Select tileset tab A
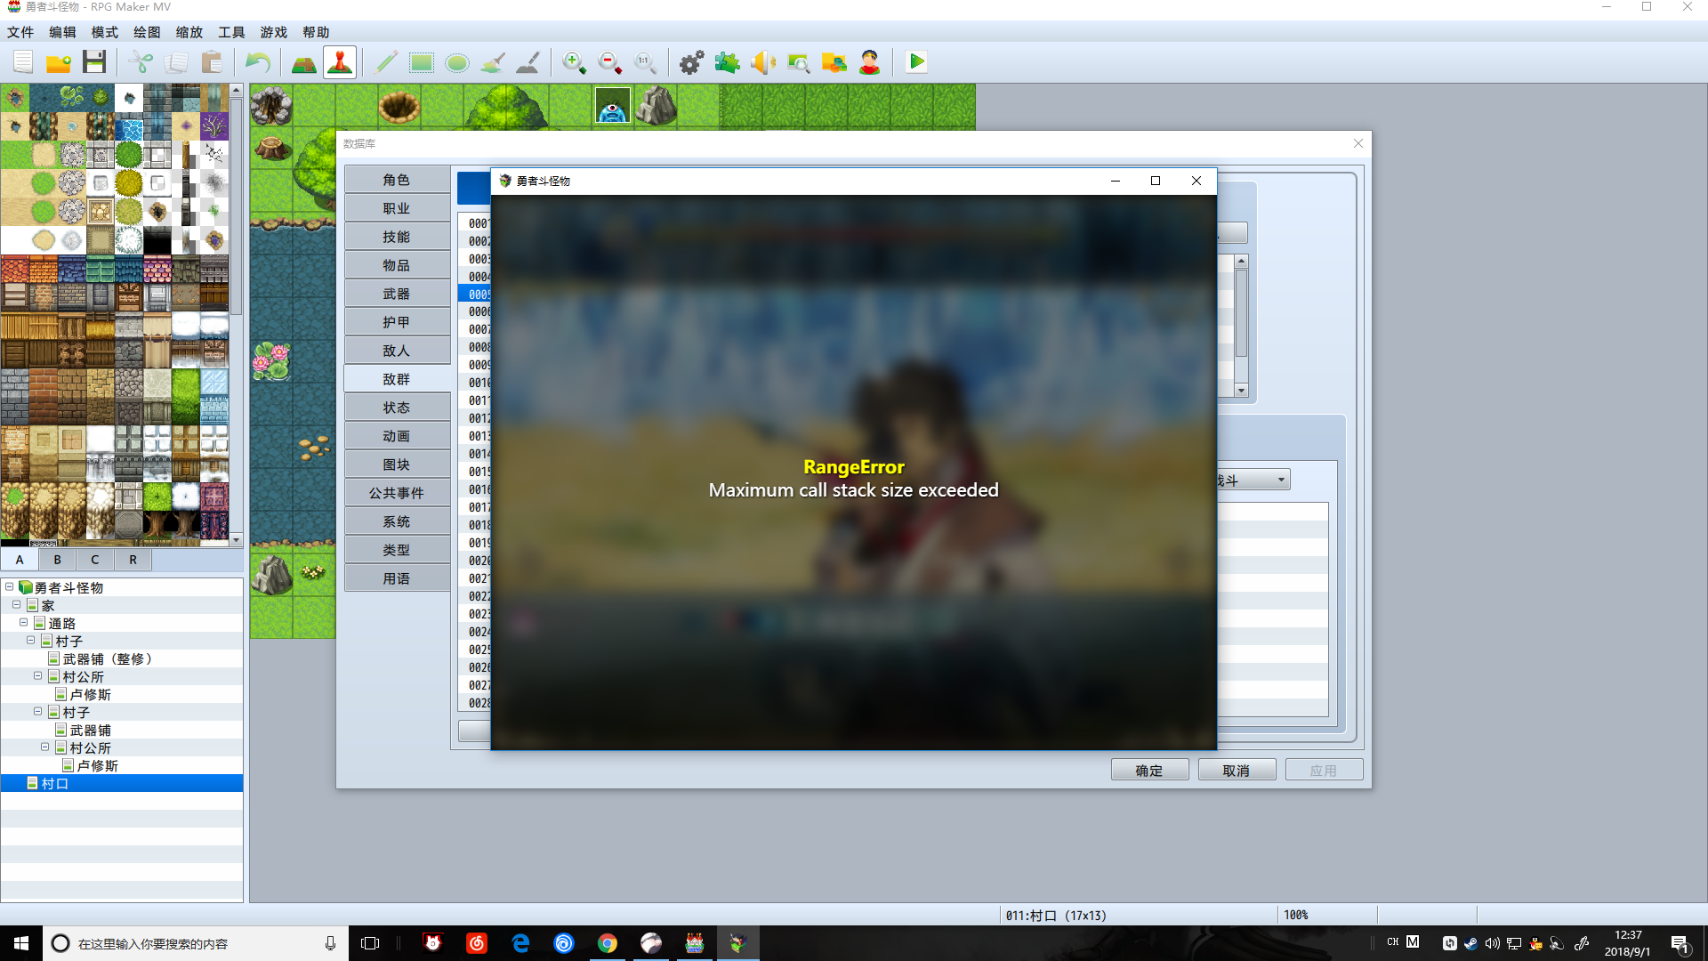 [x=20, y=560]
